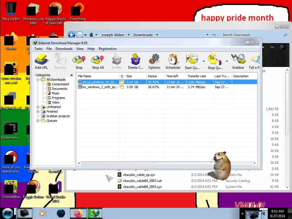
Task: Expand the Finished category node
Action: [38, 111]
